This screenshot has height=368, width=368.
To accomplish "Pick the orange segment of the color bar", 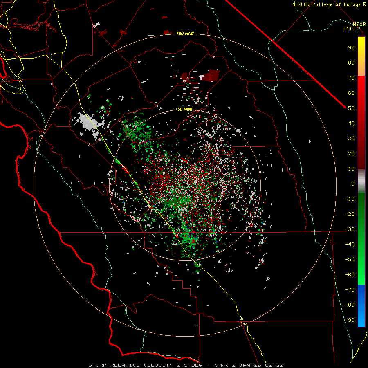I will click(361, 69).
